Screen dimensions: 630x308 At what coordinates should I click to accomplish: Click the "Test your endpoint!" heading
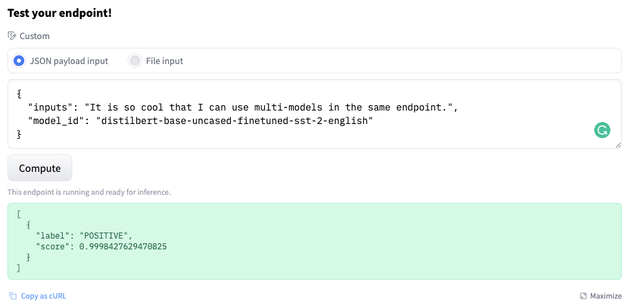click(x=59, y=13)
